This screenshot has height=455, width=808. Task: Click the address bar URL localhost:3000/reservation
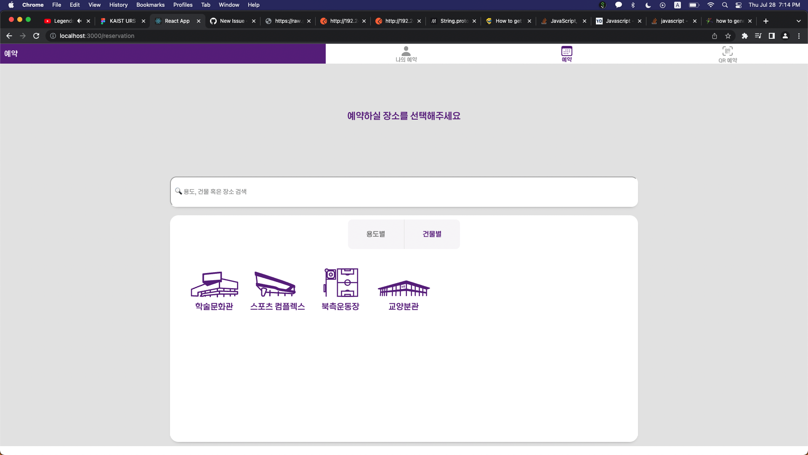97,36
